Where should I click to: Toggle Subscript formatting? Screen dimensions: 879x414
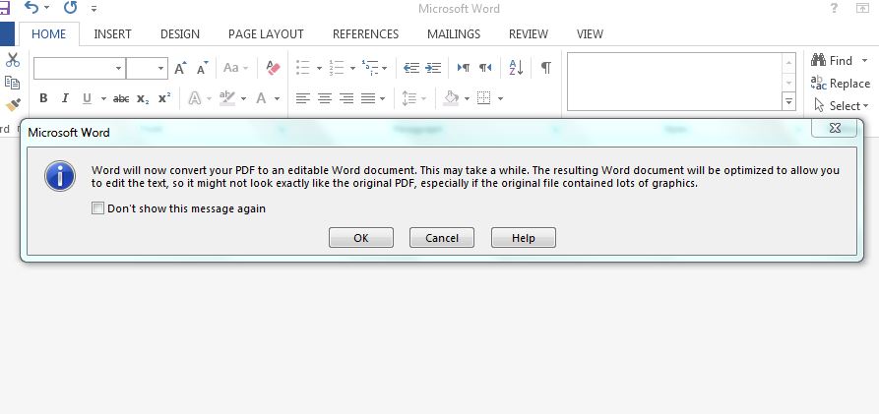[143, 99]
